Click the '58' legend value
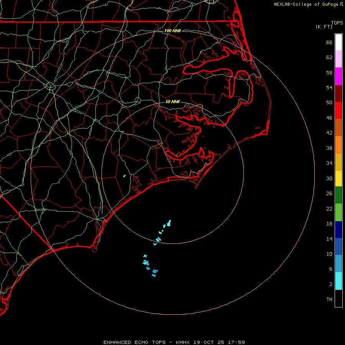Viewport: 345px width, 345px height. pos(329,72)
